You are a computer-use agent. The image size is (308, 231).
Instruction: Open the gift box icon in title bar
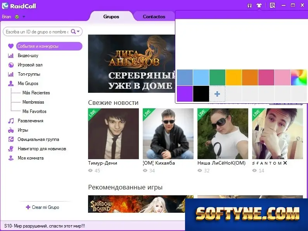[x=249, y=5]
